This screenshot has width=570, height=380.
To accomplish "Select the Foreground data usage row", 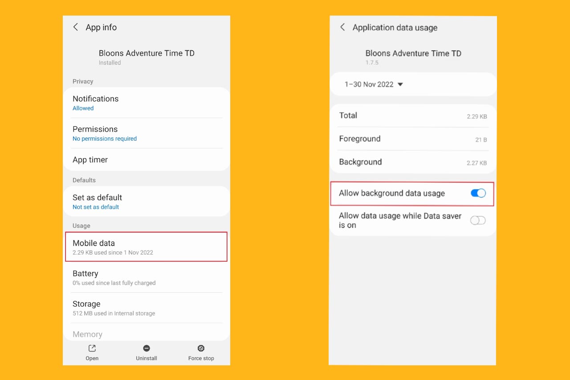I will (x=413, y=139).
